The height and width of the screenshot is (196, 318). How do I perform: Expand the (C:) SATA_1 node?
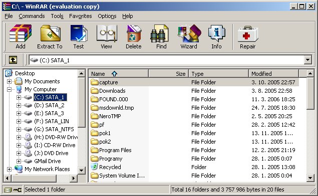[x=19, y=97]
